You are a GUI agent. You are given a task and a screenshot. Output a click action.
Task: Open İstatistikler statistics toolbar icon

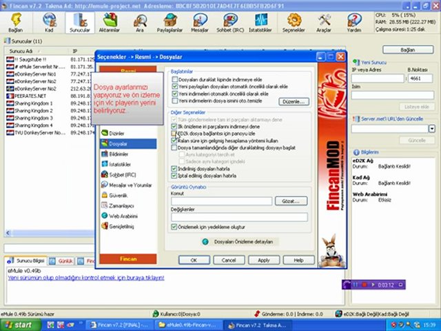point(260,23)
